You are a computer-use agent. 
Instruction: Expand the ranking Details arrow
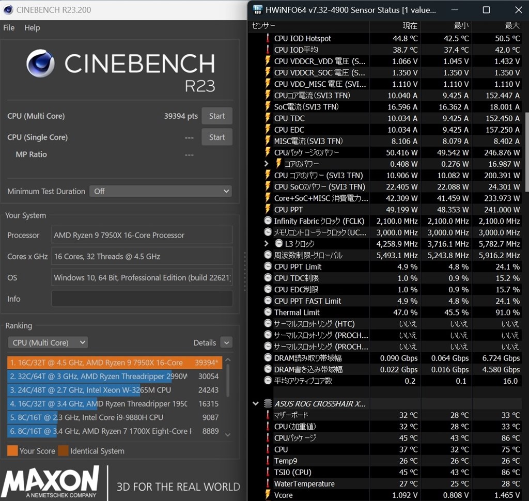226,342
